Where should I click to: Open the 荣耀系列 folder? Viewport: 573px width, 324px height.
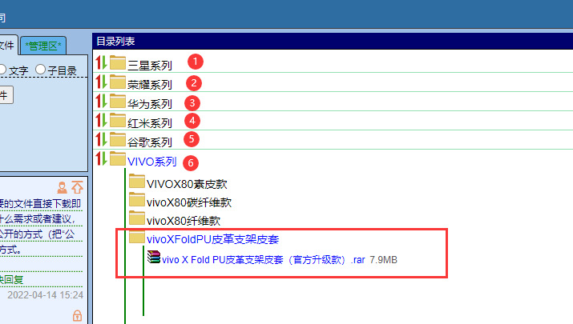tap(150, 84)
